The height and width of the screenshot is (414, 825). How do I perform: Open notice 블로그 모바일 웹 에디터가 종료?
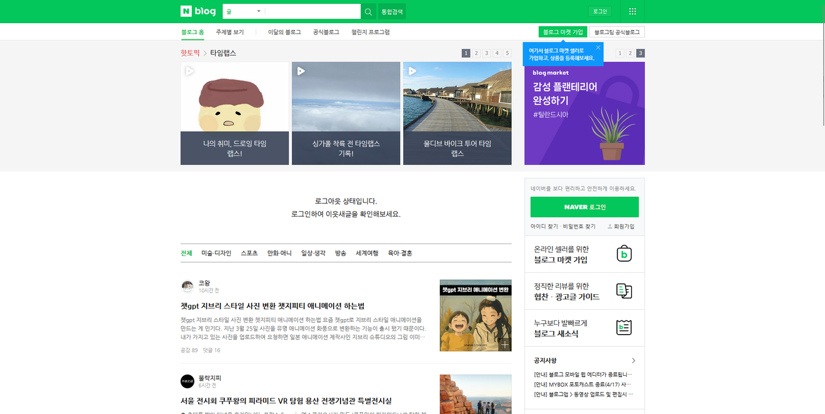[x=584, y=374]
